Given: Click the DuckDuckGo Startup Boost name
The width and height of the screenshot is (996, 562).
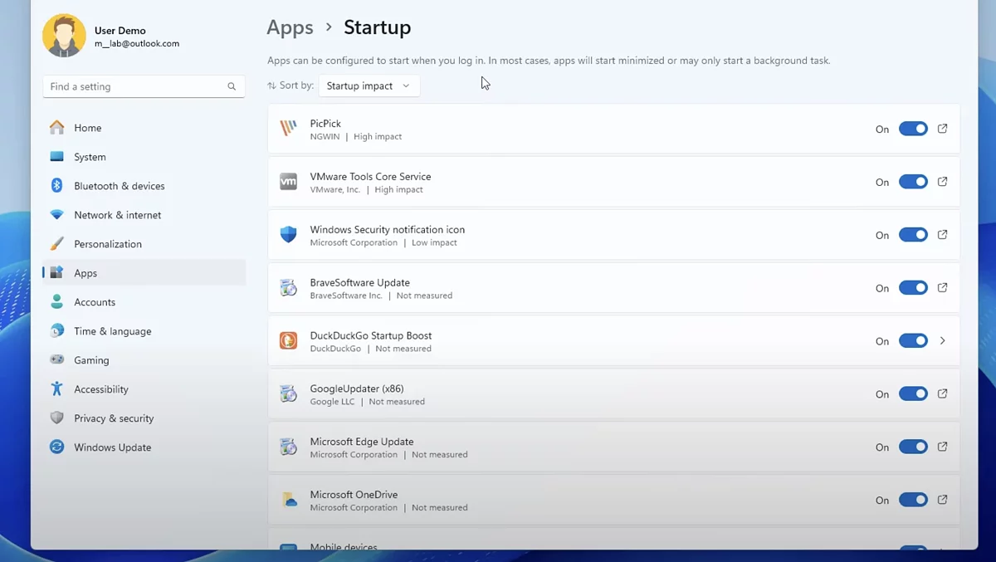Looking at the screenshot, I should point(371,336).
